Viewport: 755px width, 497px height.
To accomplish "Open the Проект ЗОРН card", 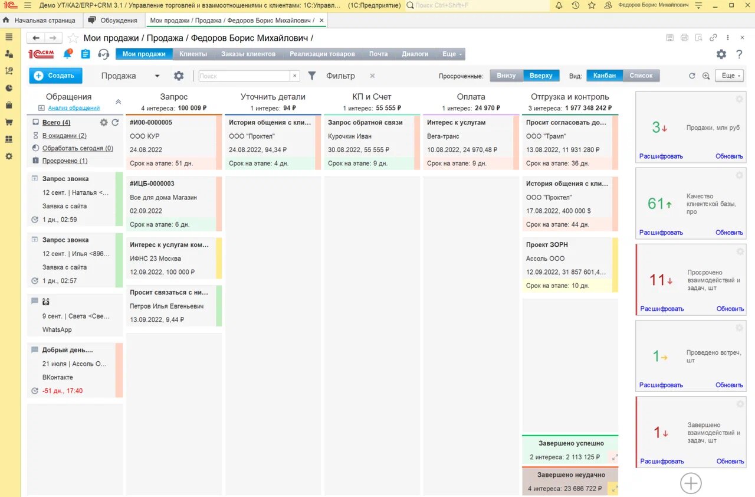I will point(570,265).
